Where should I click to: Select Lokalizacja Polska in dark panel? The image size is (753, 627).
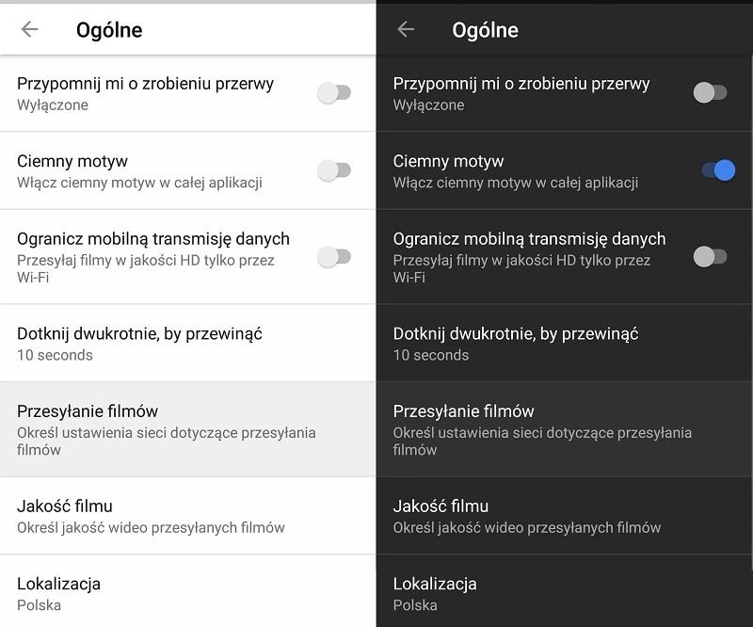[x=435, y=593]
